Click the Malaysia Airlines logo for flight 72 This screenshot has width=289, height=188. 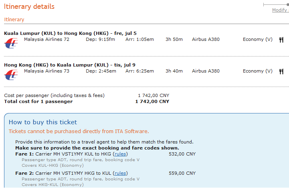point(11,43)
